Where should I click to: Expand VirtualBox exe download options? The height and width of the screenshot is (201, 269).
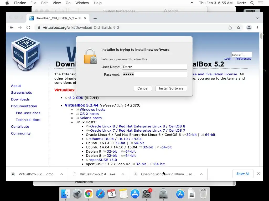click(123, 174)
